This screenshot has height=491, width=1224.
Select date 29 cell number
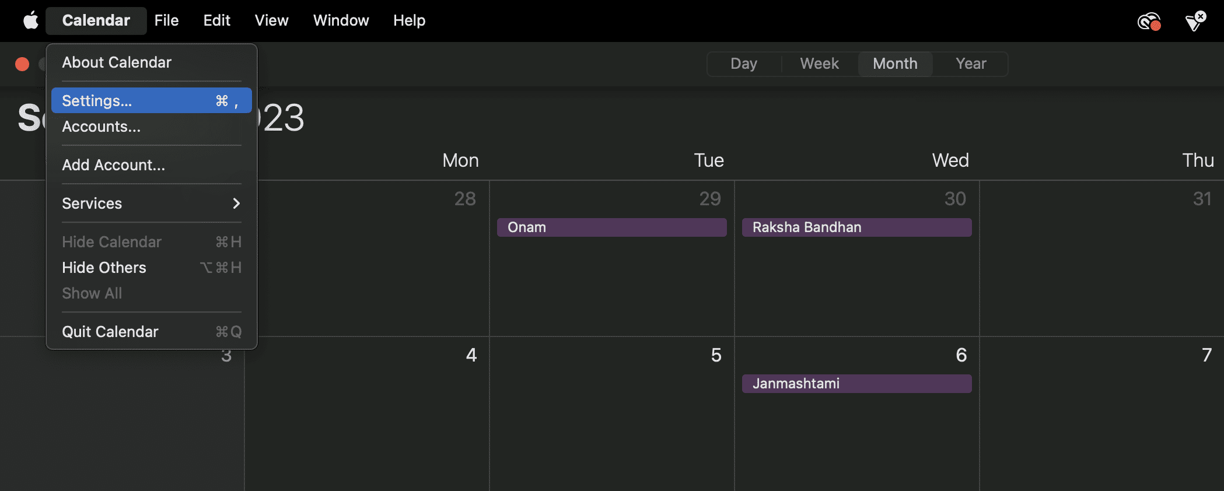pyautogui.click(x=710, y=199)
